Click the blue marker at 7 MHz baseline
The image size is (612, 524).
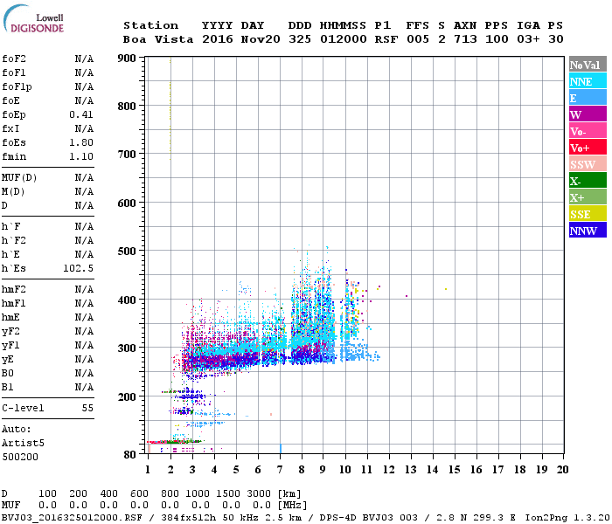point(281,448)
